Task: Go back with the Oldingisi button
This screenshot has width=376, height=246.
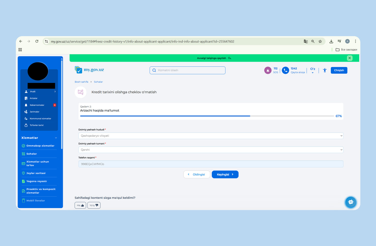Action: pyautogui.click(x=197, y=174)
